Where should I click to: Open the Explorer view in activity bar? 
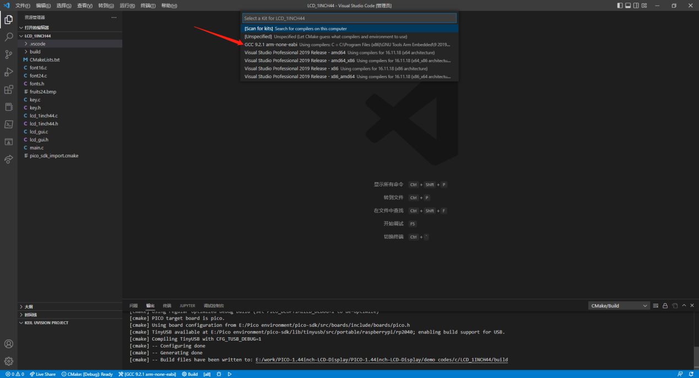point(8,20)
